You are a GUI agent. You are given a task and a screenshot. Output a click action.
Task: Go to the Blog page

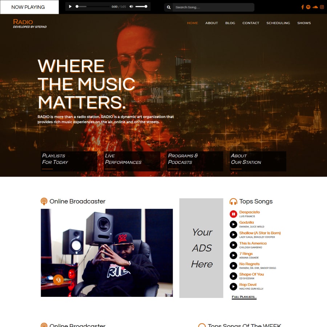(230, 23)
